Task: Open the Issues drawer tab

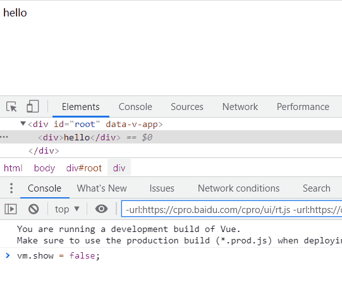Action: point(162,188)
